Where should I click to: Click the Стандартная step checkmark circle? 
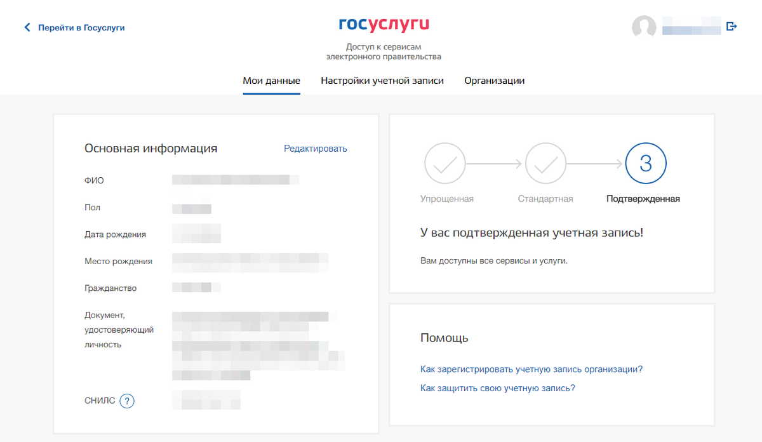545,163
